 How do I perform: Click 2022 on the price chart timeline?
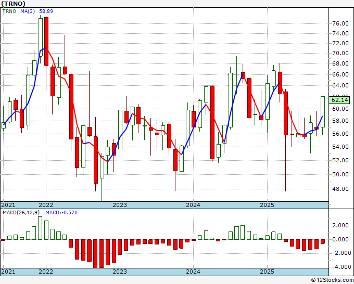[x=46, y=205]
